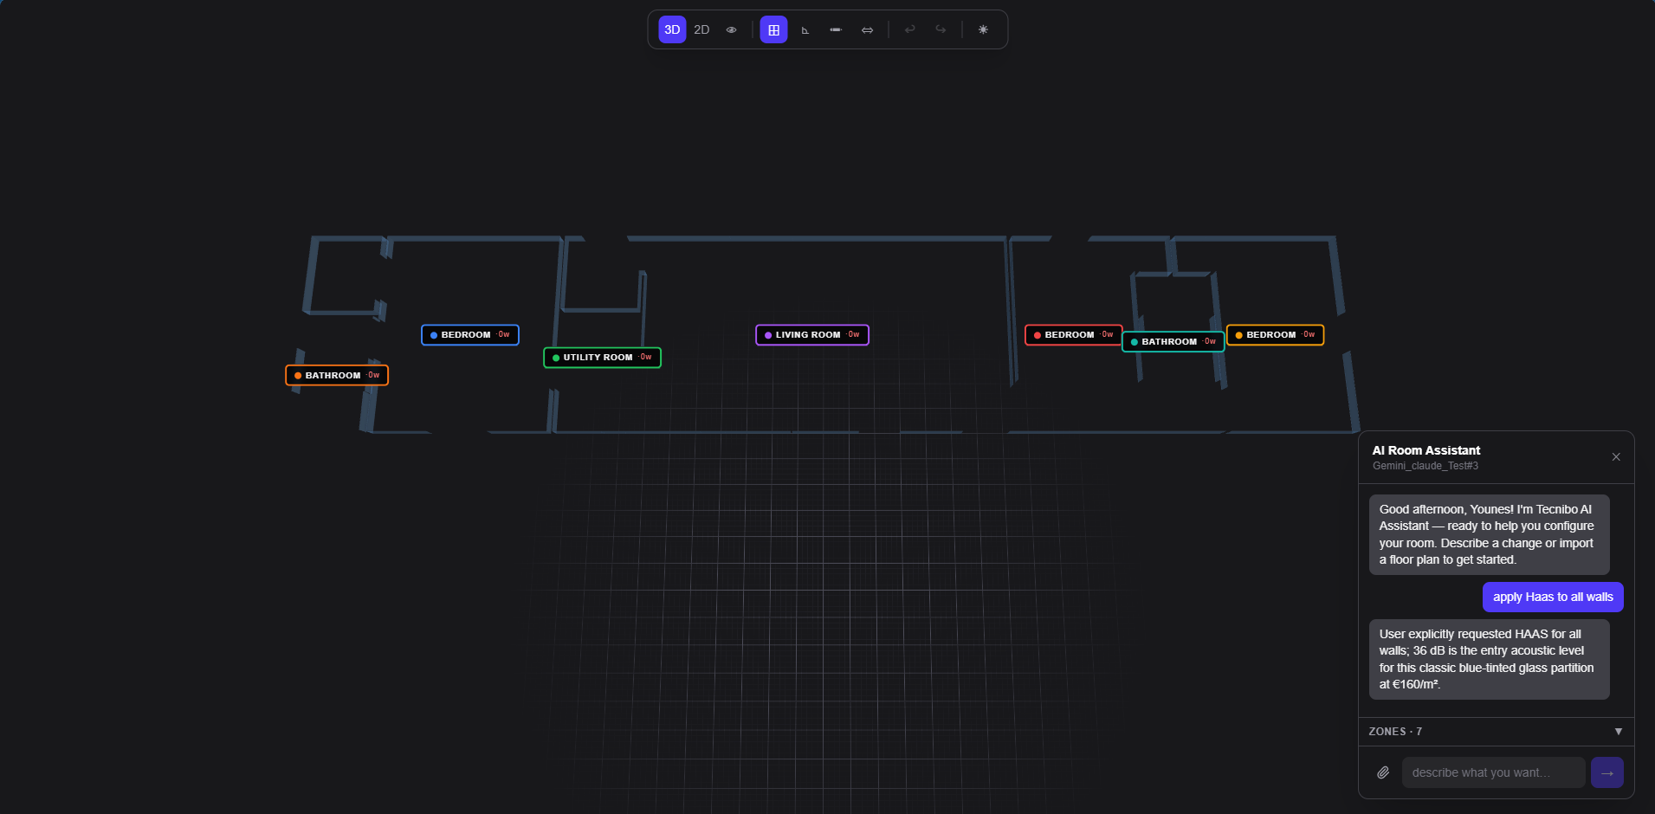Click the 'apply Haas to all walls' message
Screen dimensions: 1655x814
[1553, 598]
